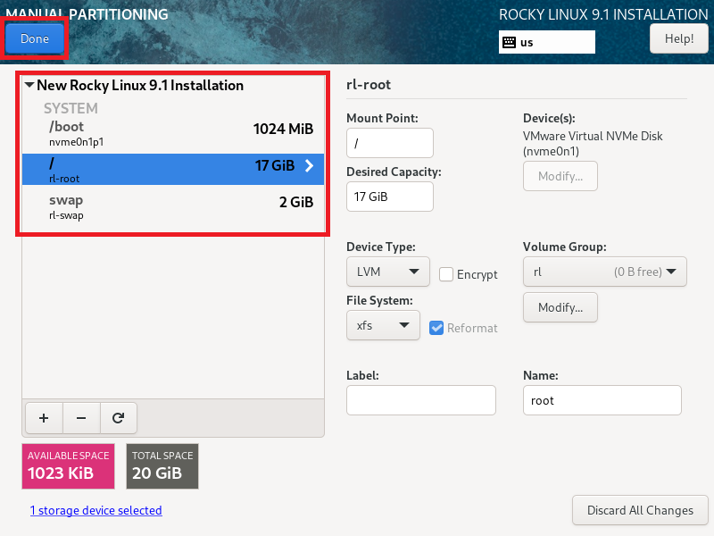714x536 pixels.
Task: Click the disabled Modify button under Device(s)
Action: (560, 176)
